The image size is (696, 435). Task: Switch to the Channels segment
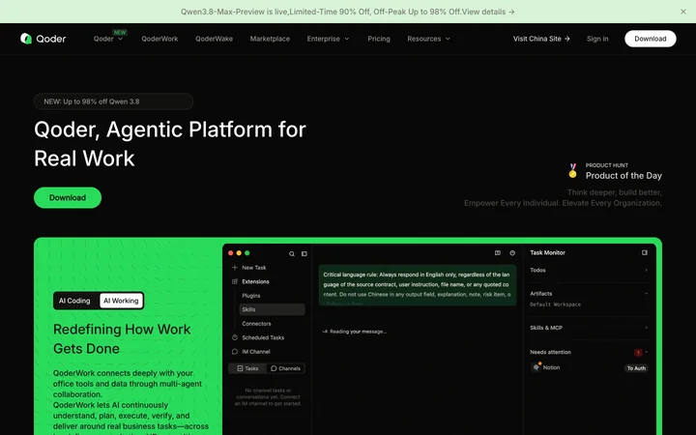click(285, 368)
